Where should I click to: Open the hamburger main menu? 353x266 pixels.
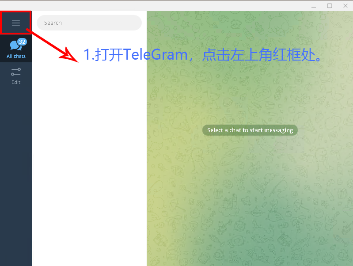[x=16, y=23]
